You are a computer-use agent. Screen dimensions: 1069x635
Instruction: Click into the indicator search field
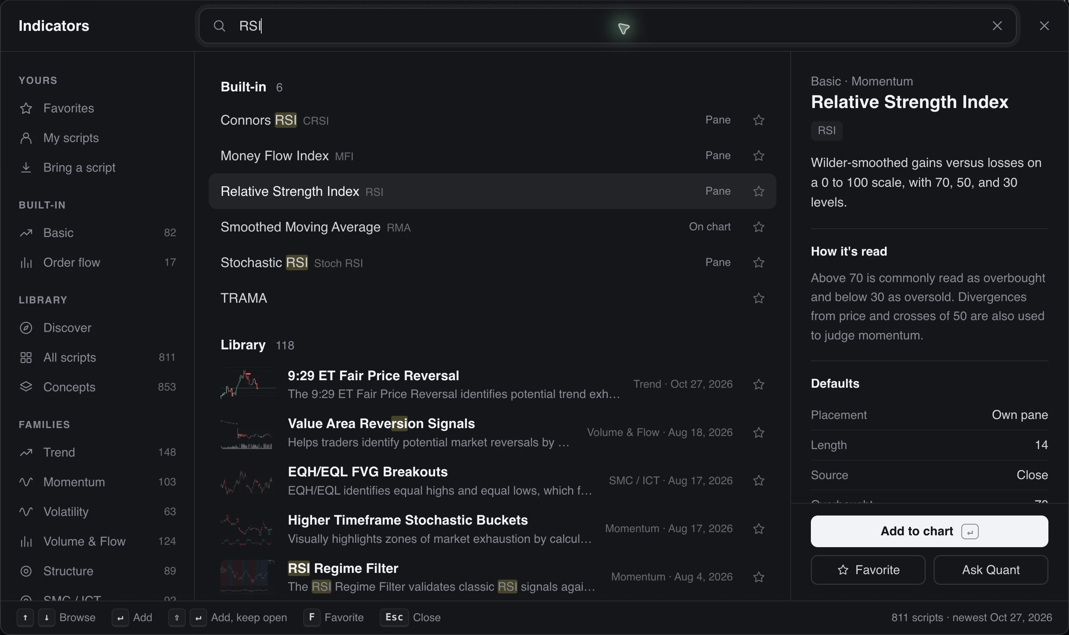(x=607, y=26)
